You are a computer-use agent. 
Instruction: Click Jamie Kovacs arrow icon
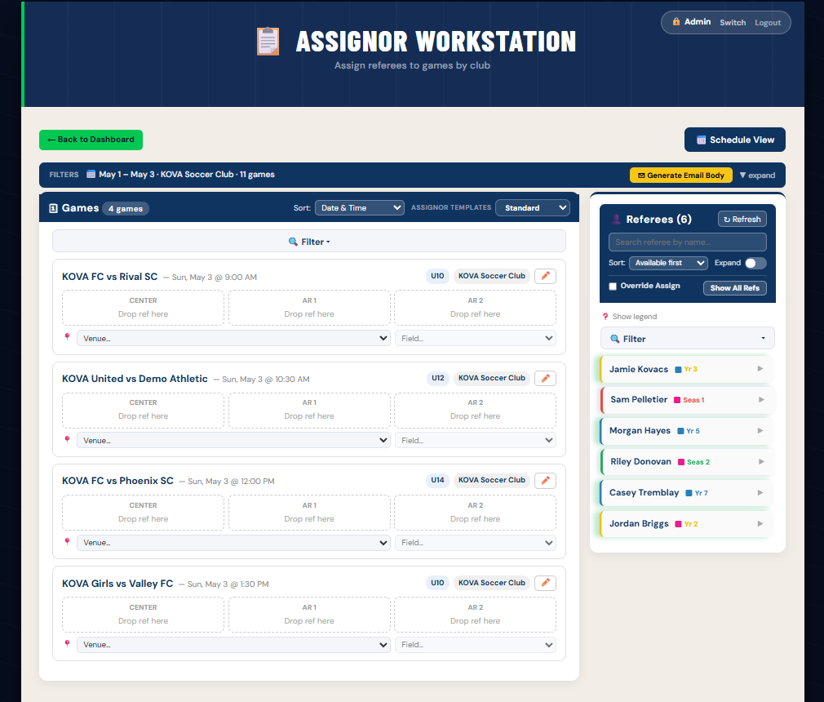[760, 369]
